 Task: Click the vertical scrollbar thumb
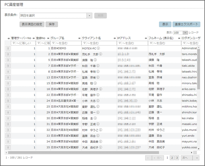pyautogui.click(x=199, y=69)
